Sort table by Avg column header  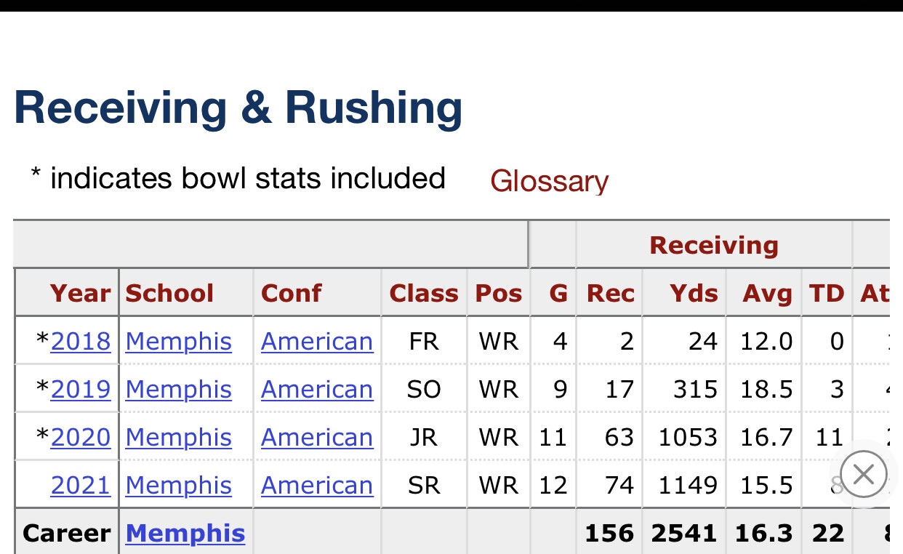tap(768, 293)
